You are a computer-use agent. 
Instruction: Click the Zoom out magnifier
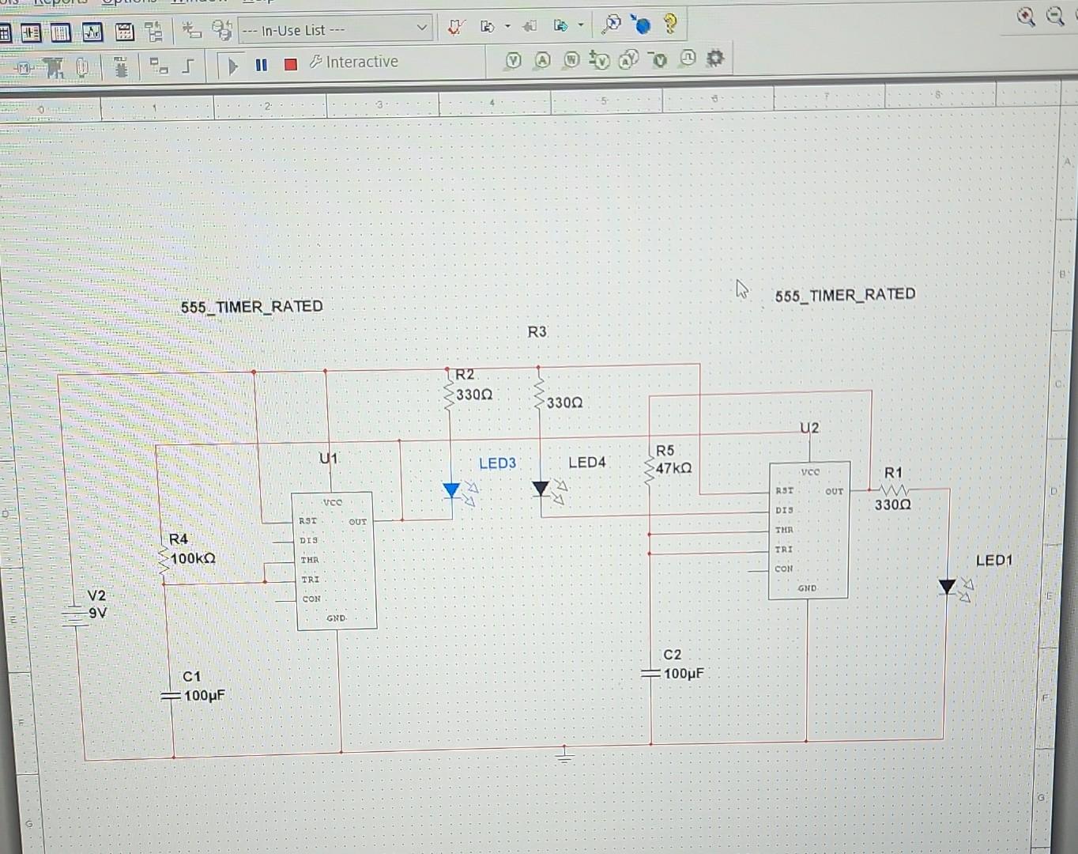(1055, 16)
